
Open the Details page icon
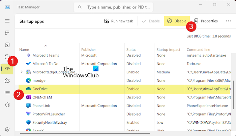7,93
